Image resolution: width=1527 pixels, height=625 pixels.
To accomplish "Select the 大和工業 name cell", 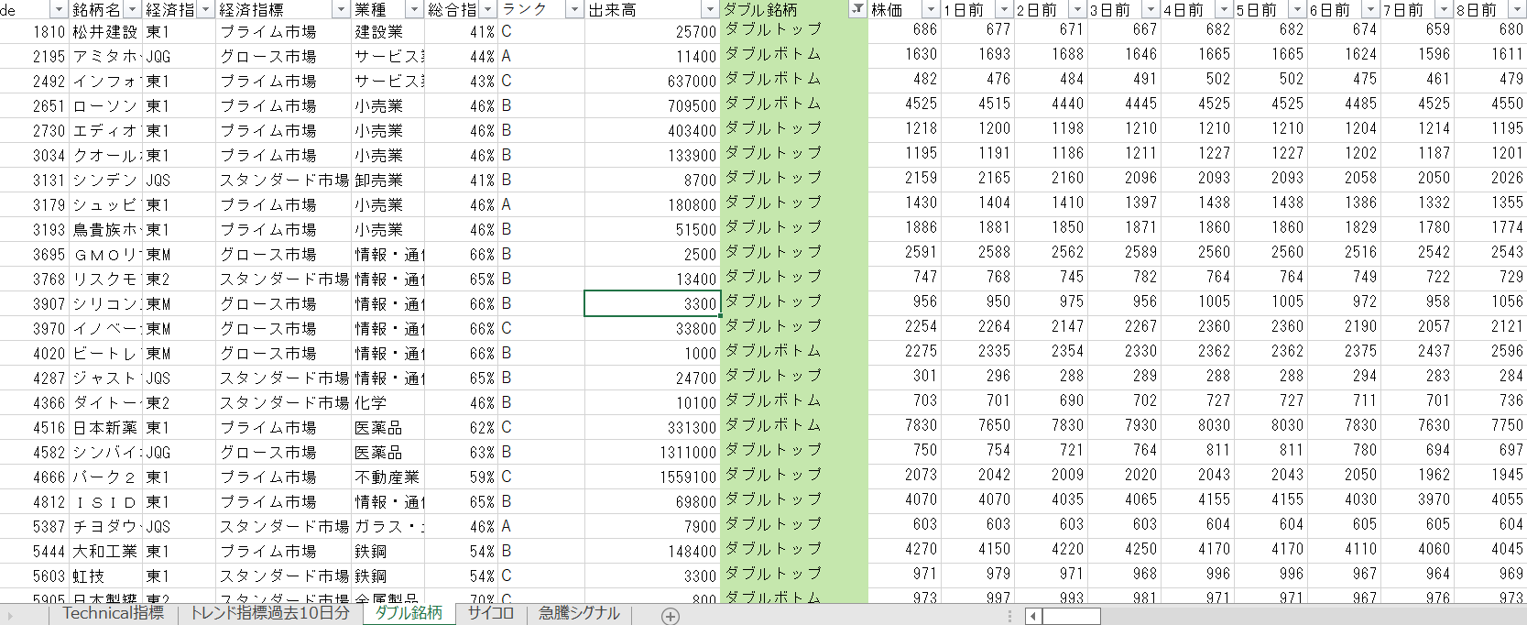I will point(105,551).
